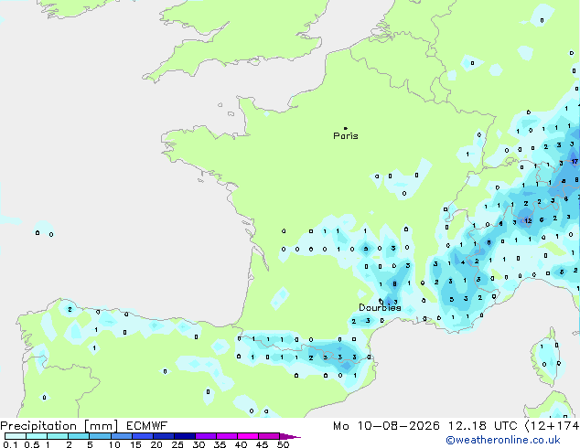Click the 12..18 UTC time text
Screen dimensions: 580x448
pyautogui.click(x=483, y=426)
